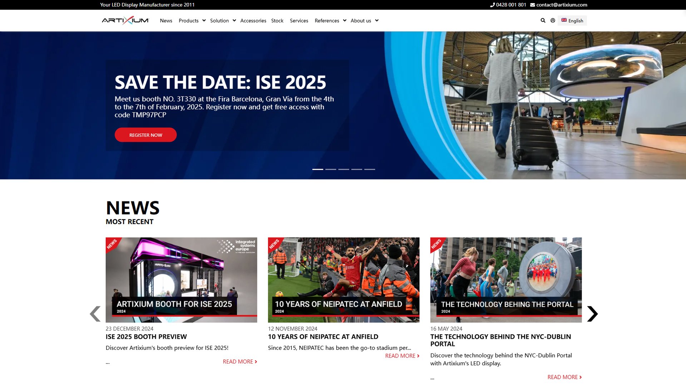Open the English language selector
Viewport: 686px width, 386px height.
point(572,20)
